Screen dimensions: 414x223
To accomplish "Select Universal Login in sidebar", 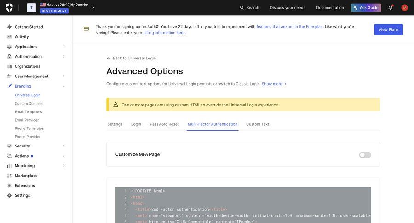I will tap(28, 95).
